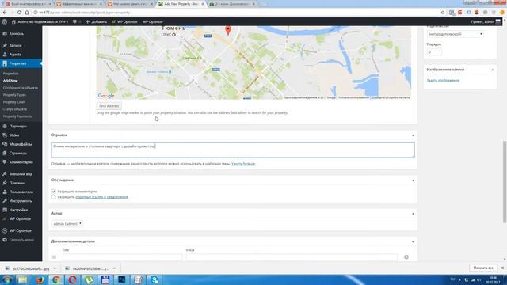Click the Find Address button
507x285 pixels.
point(109,106)
